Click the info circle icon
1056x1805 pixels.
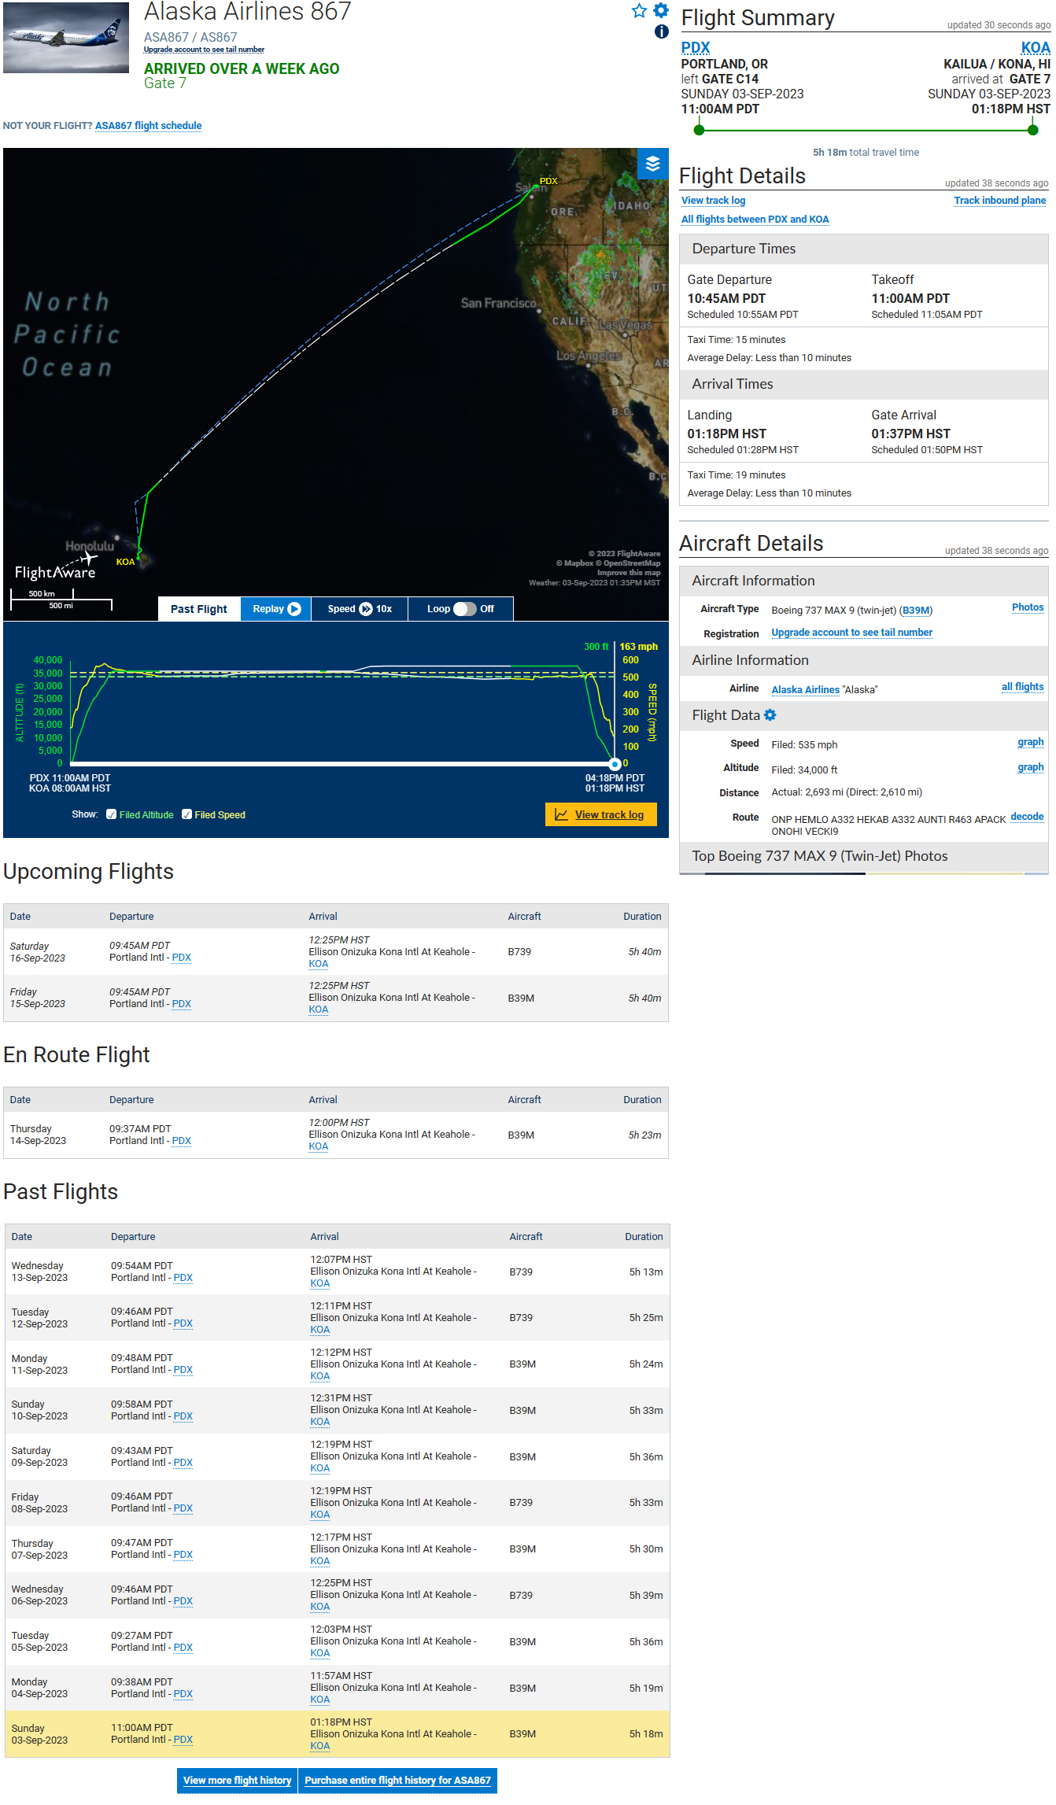click(x=662, y=31)
